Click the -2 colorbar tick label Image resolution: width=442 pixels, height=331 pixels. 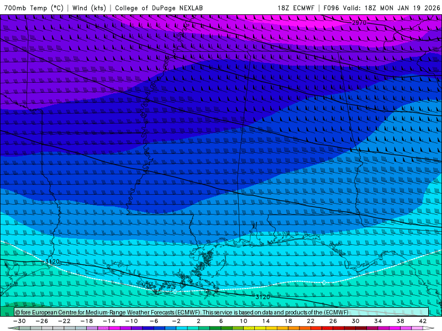coord(176,321)
